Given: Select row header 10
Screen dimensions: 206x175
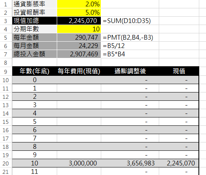Looking at the screenshot, I should [x=6, y=80].
